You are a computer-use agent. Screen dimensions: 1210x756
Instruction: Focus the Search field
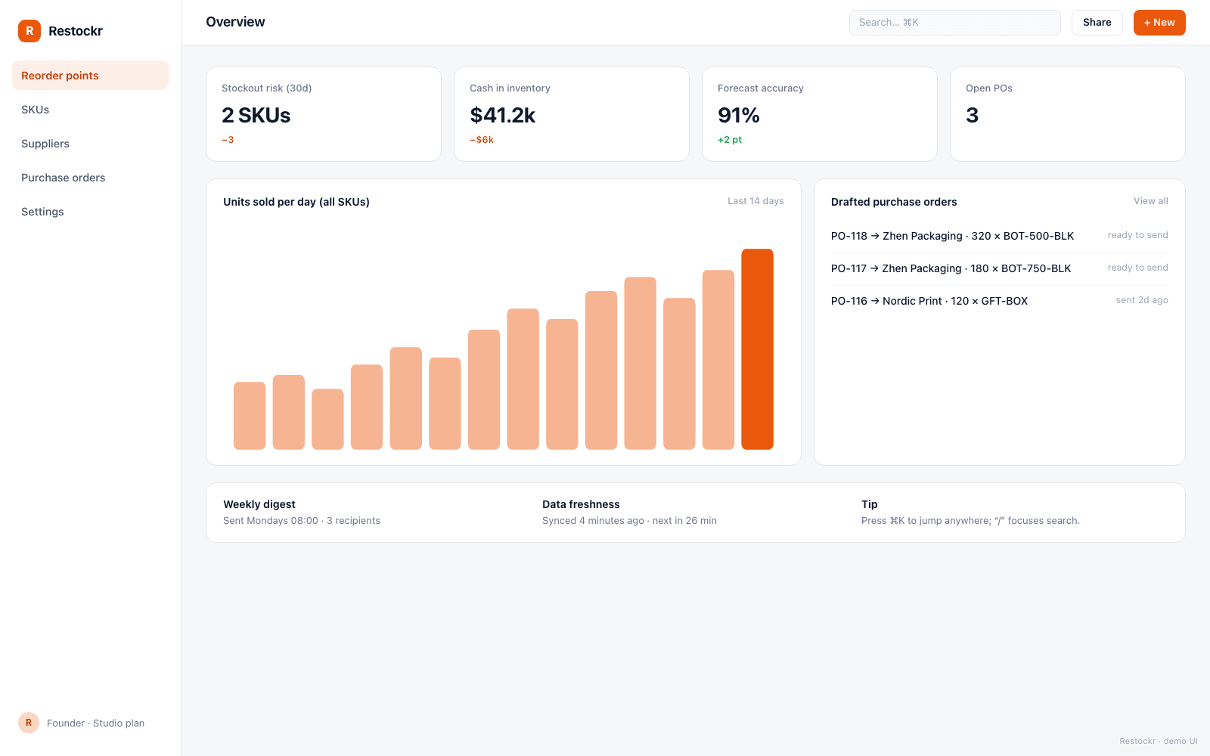tap(954, 23)
